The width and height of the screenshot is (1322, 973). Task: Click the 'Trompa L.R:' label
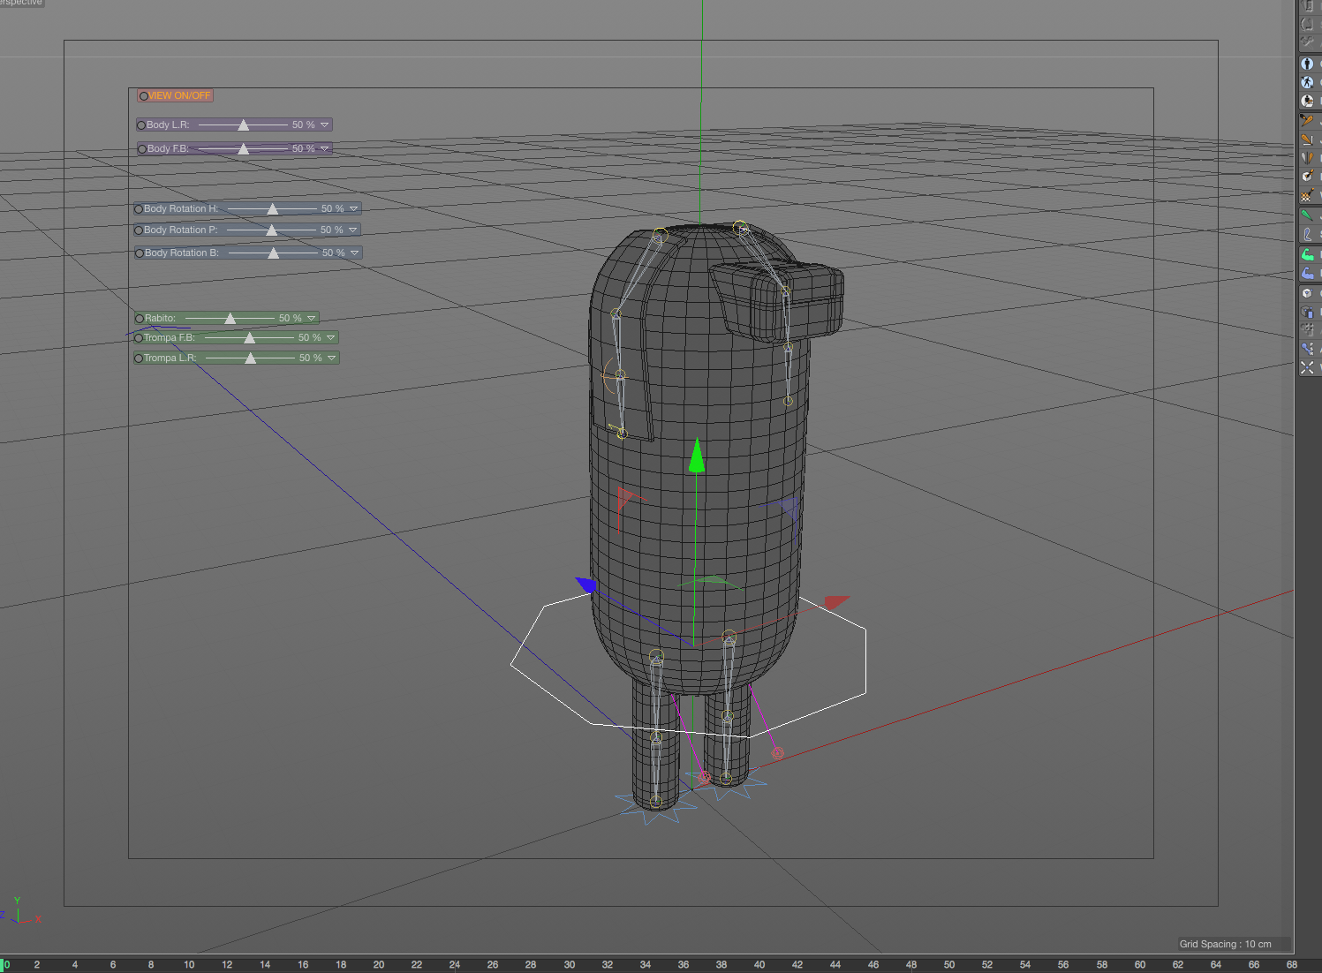coord(170,358)
